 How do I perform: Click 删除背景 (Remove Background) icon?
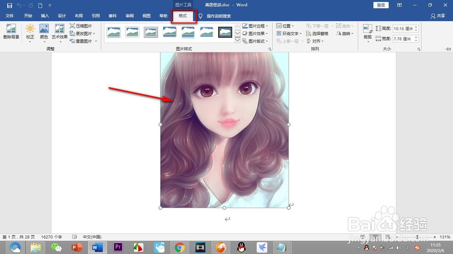[x=11, y=32]
